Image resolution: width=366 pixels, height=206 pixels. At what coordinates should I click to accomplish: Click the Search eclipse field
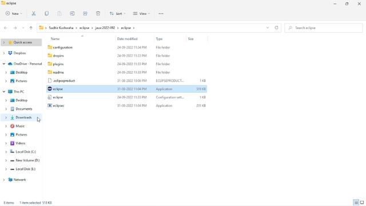click(324, 28)
